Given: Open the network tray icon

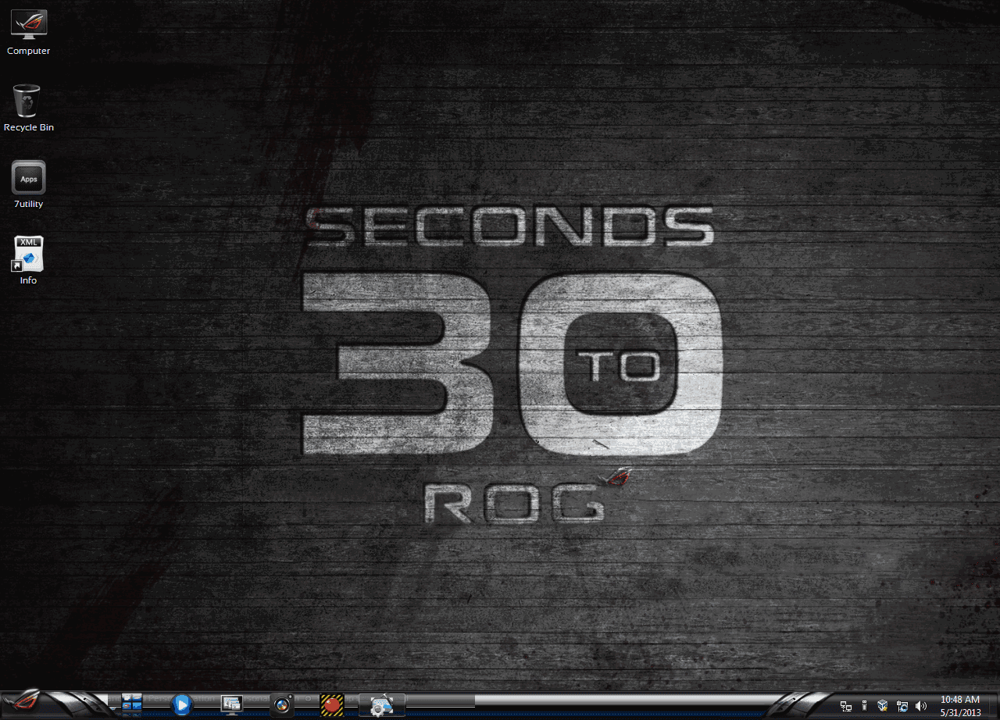Looking at the screenshot, I should point(846,706).
